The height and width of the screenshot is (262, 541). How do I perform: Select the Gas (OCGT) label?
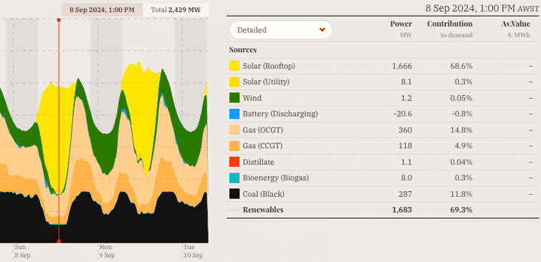263,130
